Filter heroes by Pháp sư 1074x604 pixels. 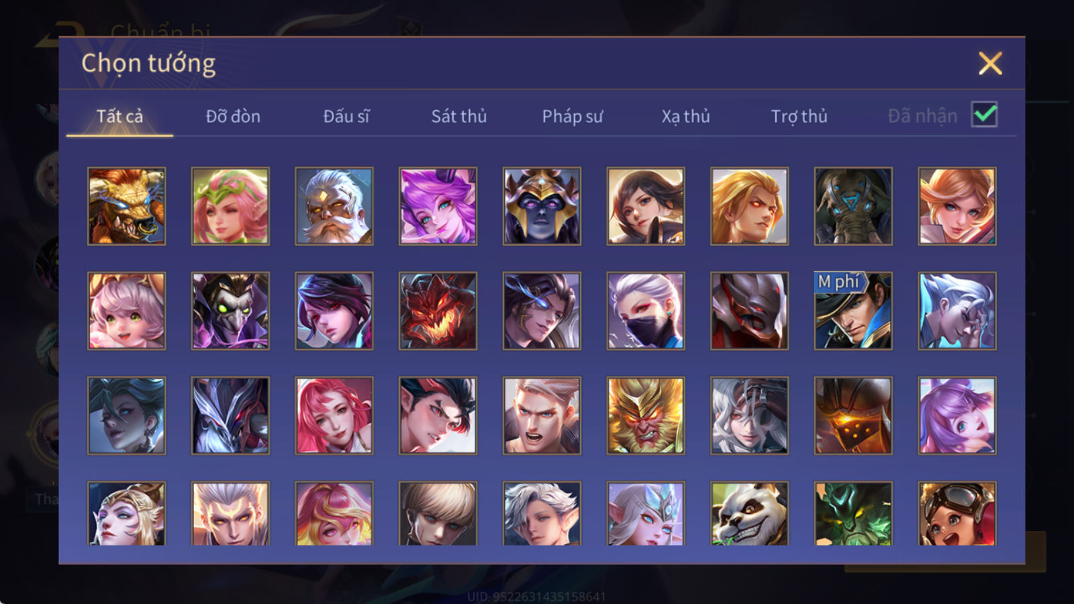click(x=573, y=116)
